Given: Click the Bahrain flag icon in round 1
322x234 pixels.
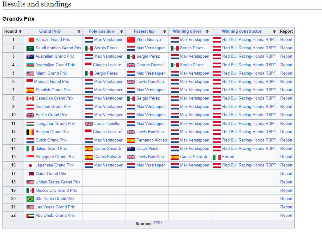Looking at the screenshot, I should pyautogui.click(x=30, y=40).
